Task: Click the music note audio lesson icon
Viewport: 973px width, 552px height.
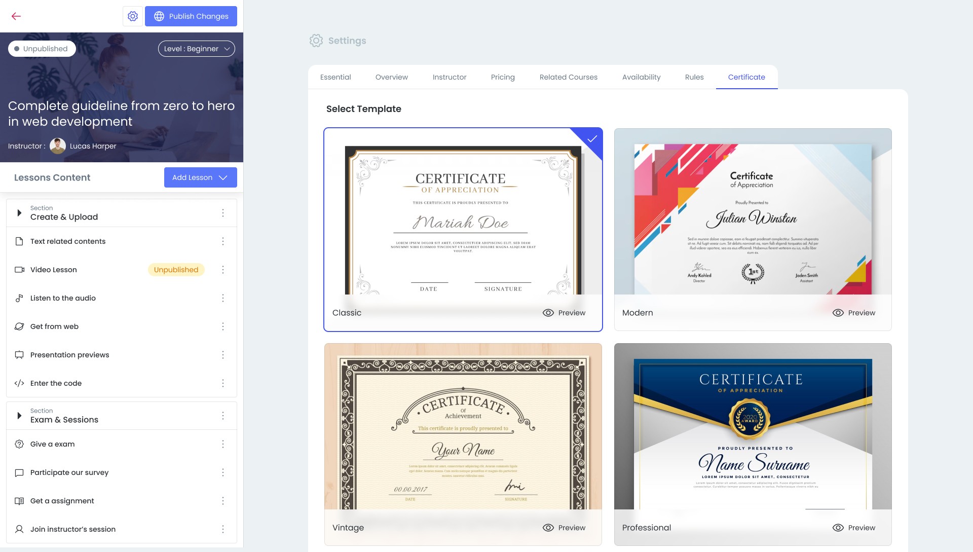Action: pos(19,298)
